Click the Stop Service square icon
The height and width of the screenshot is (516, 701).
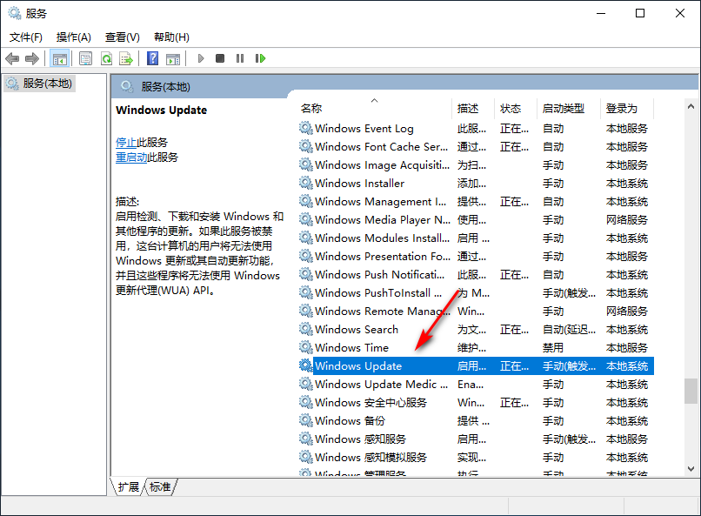click(221, 58)
